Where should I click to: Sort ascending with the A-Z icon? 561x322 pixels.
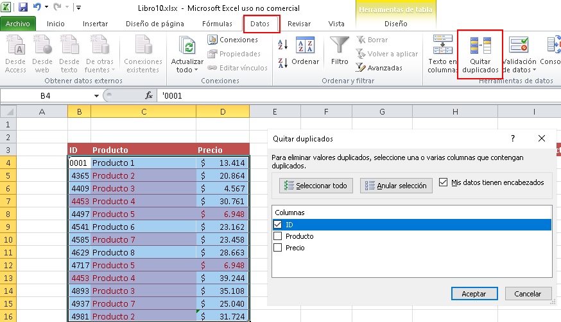pyautogui.click(x=283, y=45)
